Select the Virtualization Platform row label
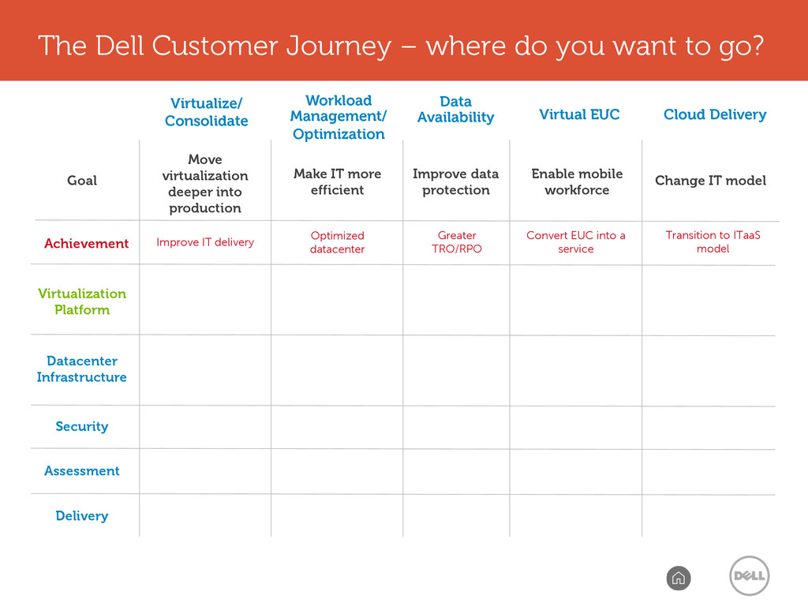 82,301
